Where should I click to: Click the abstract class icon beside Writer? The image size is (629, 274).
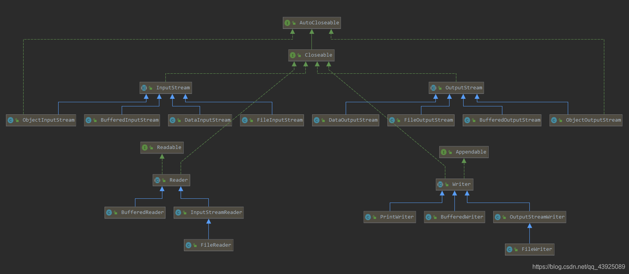click(440, 184)
